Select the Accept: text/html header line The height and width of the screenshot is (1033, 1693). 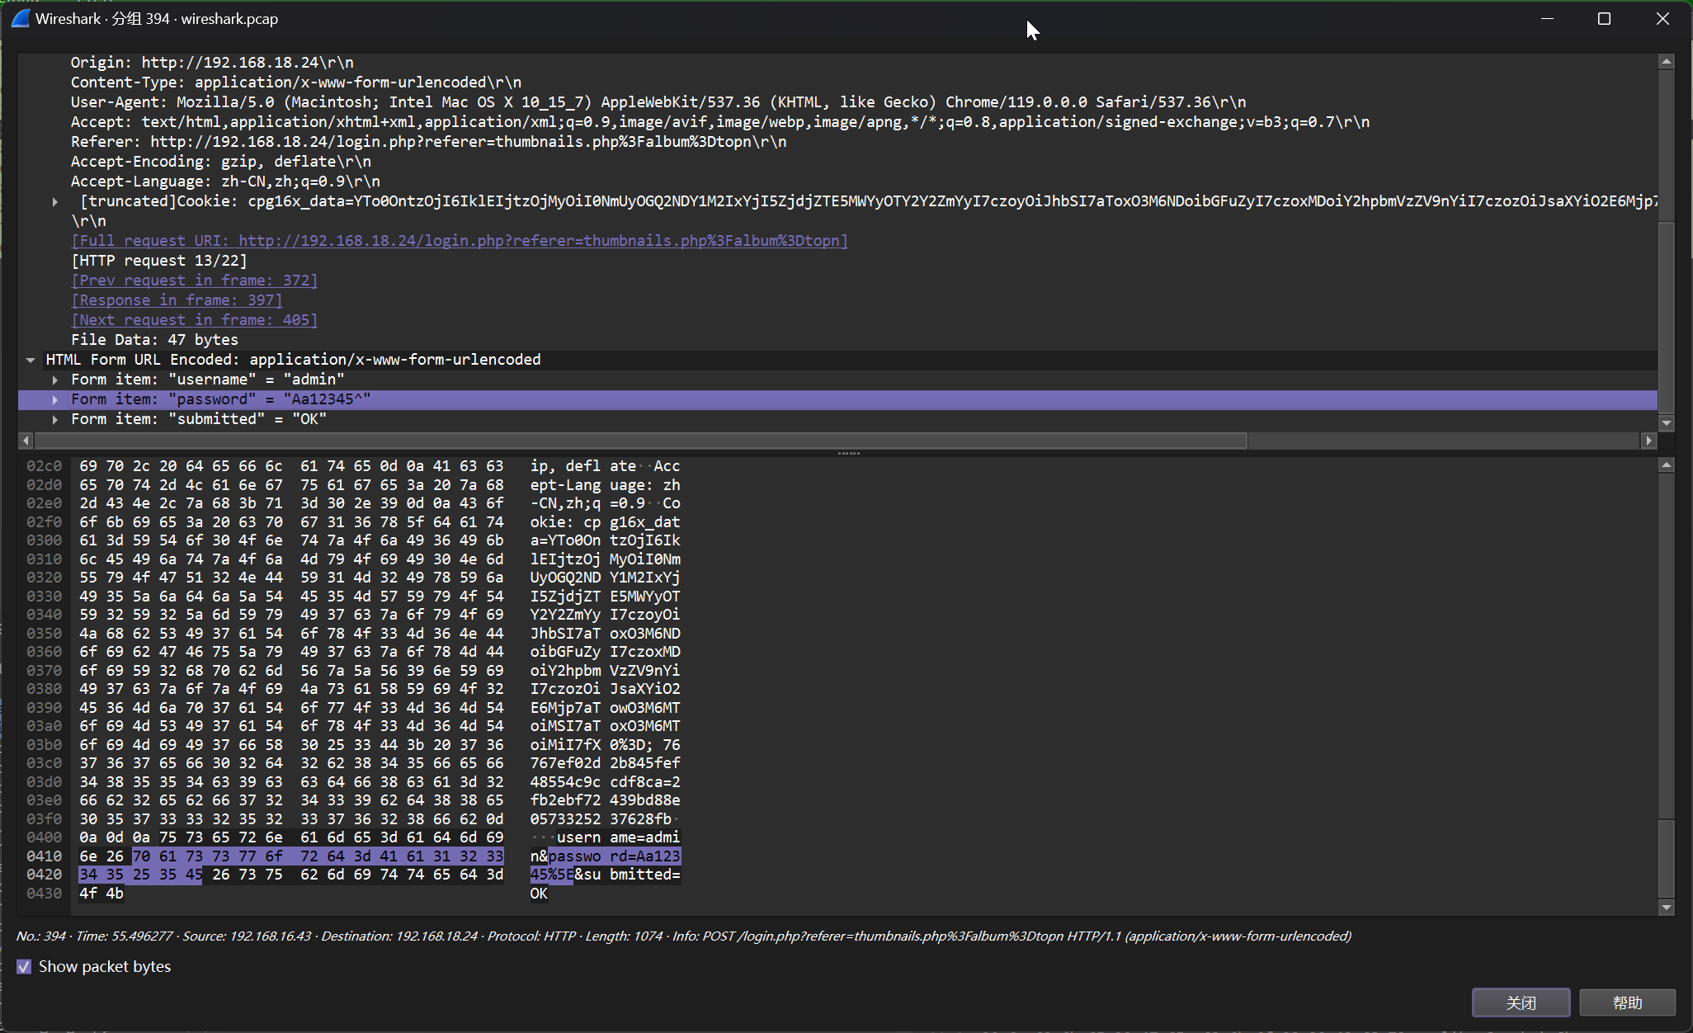pos(720,122)
